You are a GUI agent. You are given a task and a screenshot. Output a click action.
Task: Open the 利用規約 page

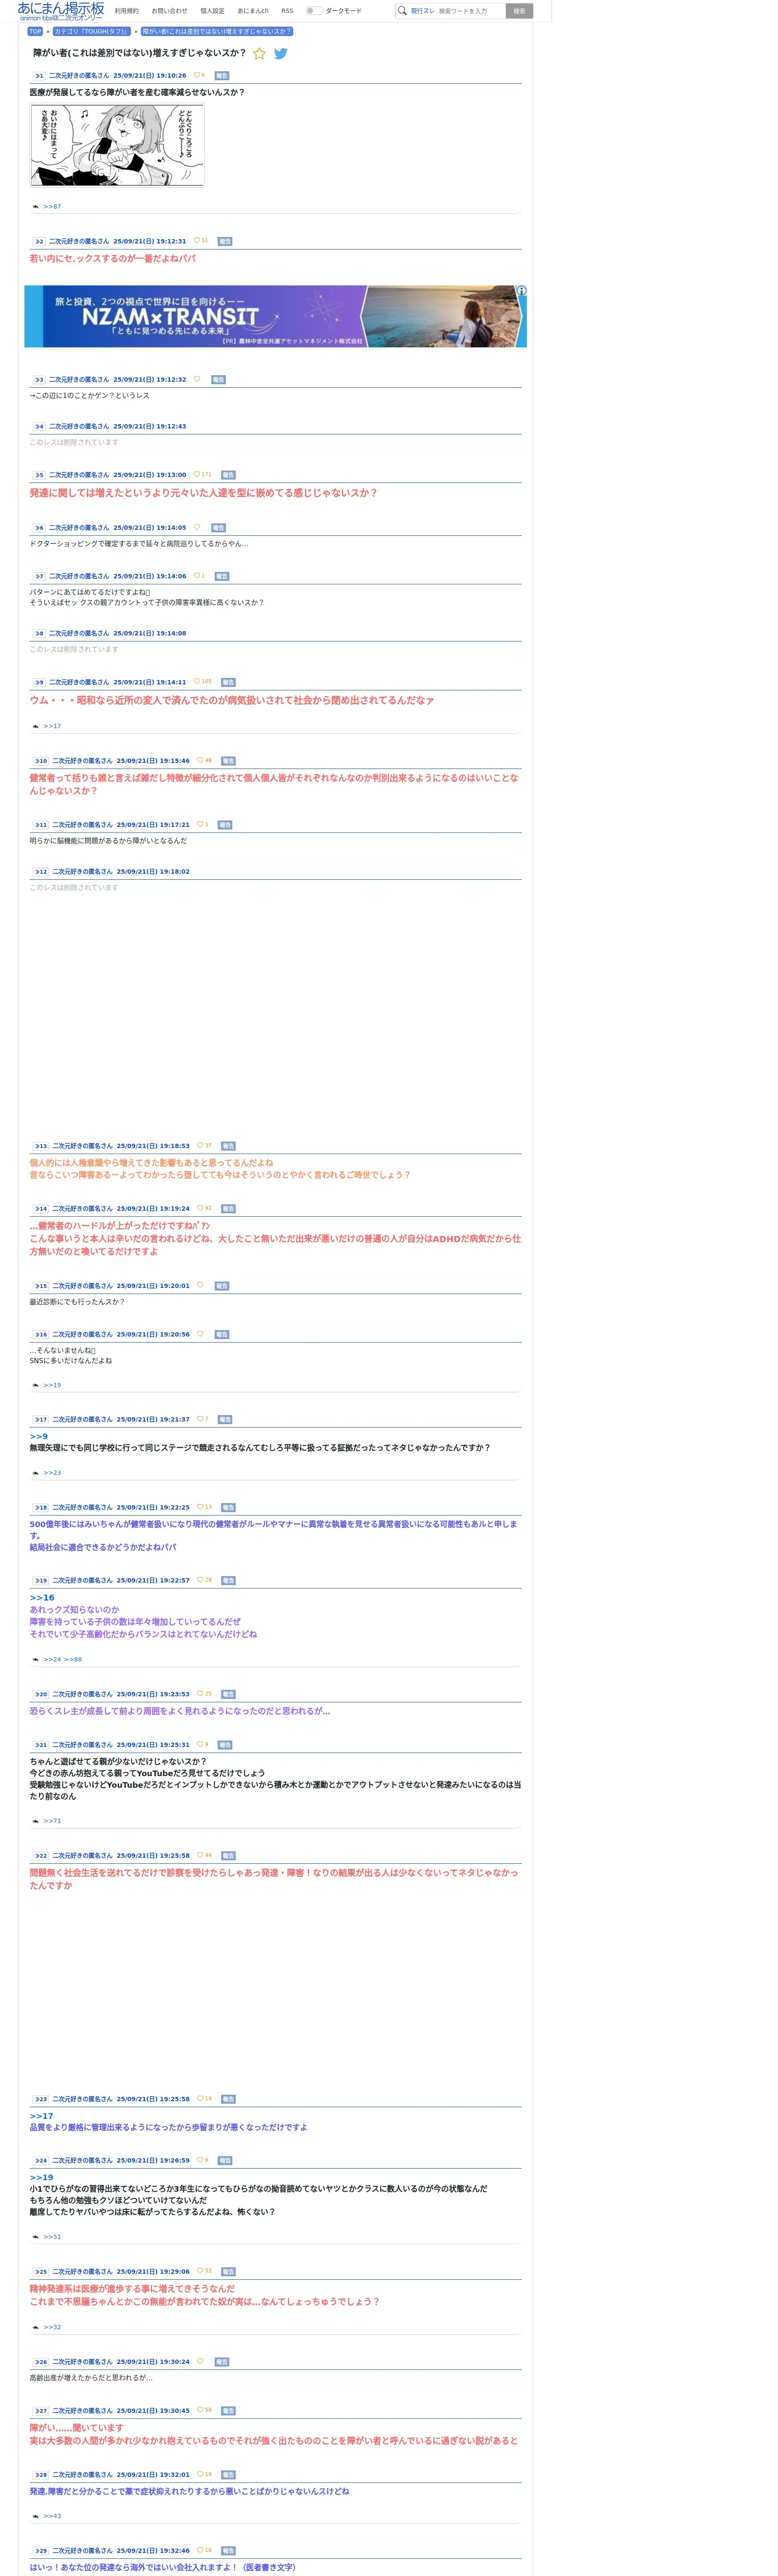coord(127,11)
